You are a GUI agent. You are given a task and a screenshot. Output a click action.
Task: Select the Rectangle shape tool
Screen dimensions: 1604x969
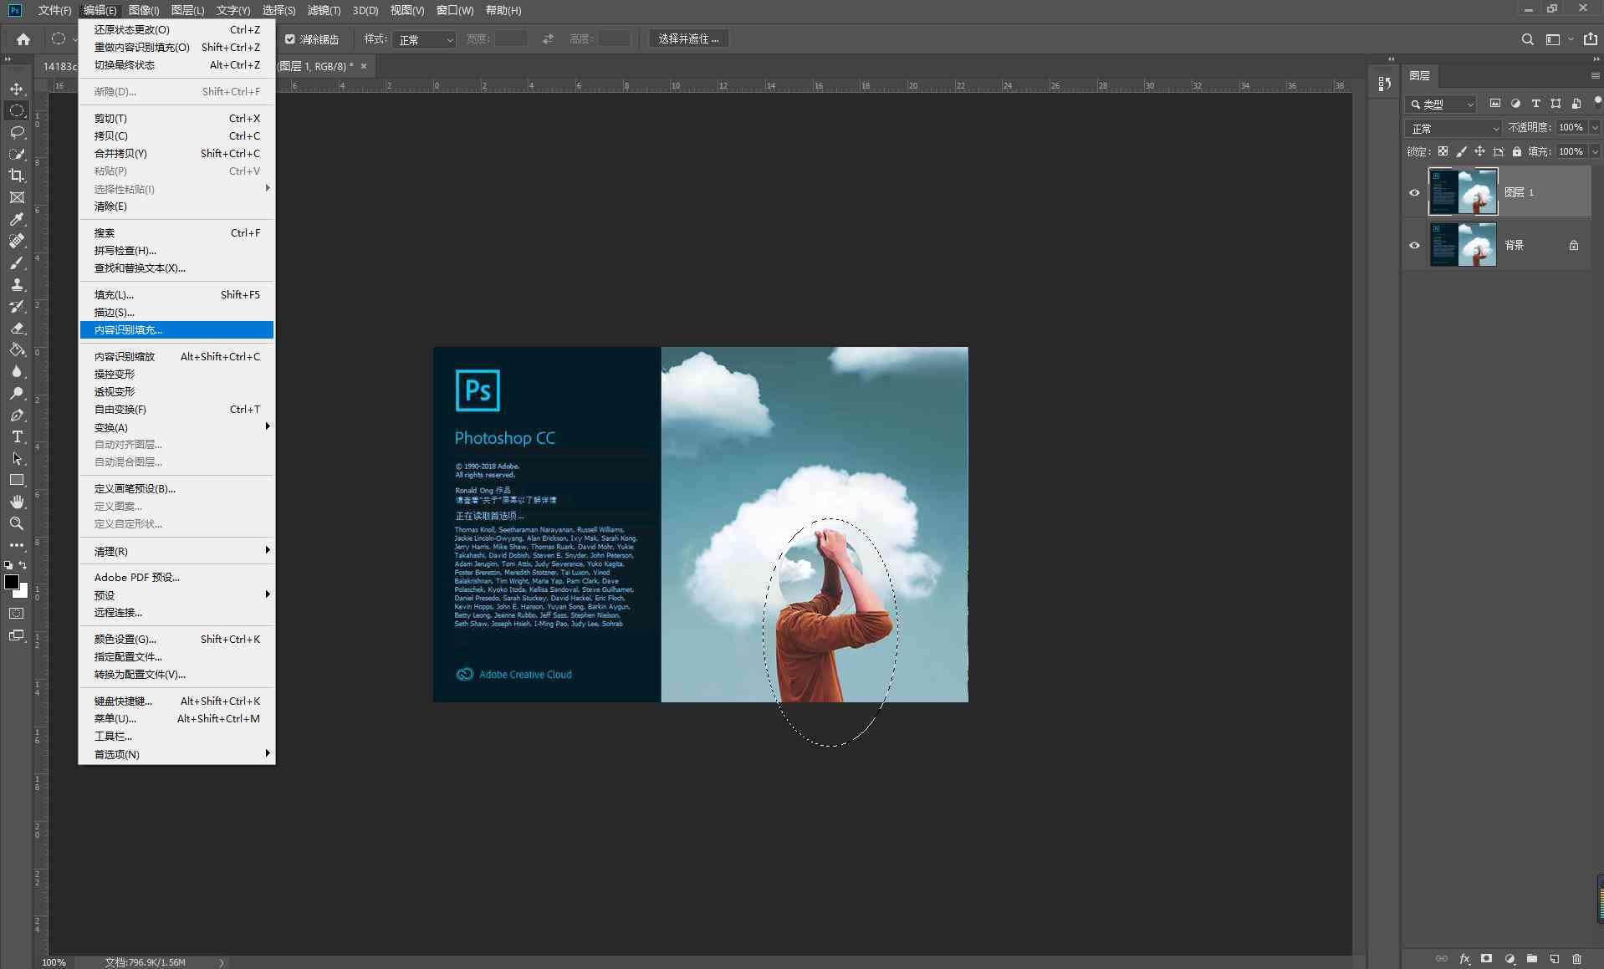tap(17, 480)
